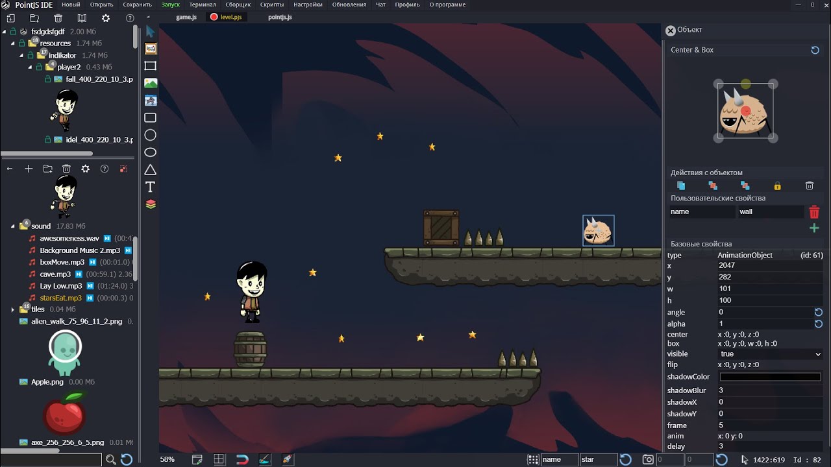This screenshot has width=831, height=467.
Task: Create new folder in top project panel
Action: 34,18
